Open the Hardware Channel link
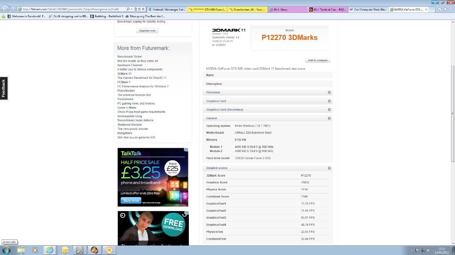This screenshot has width=455, height=255. (130, 66)
